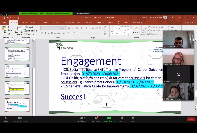The height and width of the screenshot is (133, 197).
Task: Expand audio options arrow beside microphone
Action: (10, 118)
